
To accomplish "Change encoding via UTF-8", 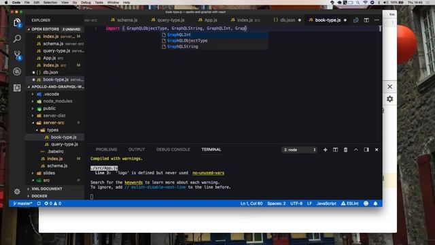I will (x=296, y=203).
